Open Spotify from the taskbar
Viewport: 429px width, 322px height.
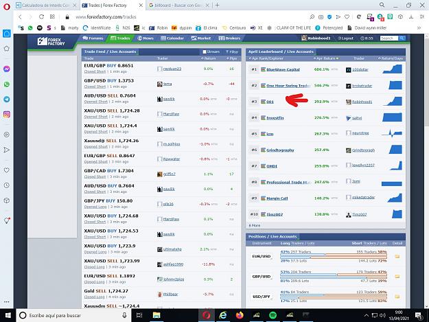[x=273, y=315]
